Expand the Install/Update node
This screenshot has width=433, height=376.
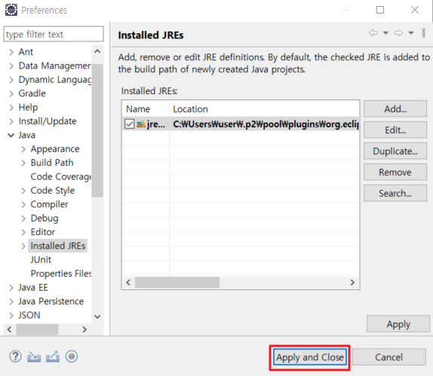click(11, 121)
